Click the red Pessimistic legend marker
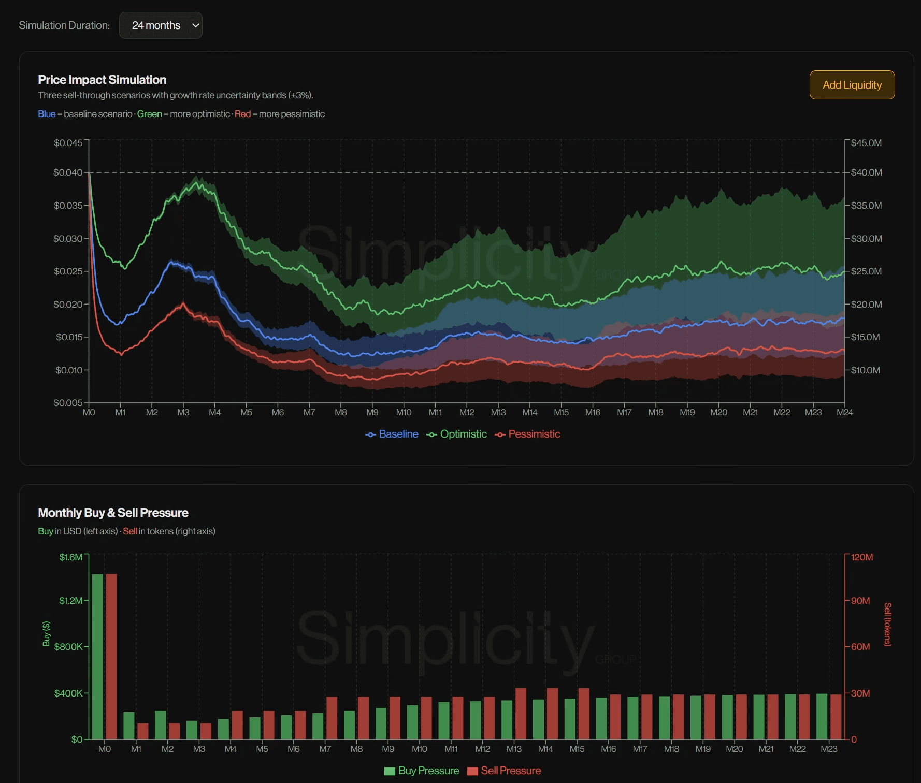The width and height of the screenshot is (921, 783). click(x=500, y=434)
